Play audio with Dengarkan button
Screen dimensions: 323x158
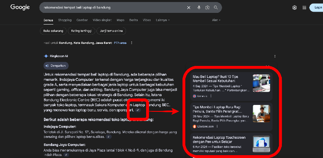(56, 66)
